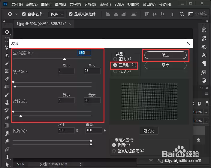Close the 1.jpg document tab
The height and width of the screenshot is (168, 211).
pos(70,24)
